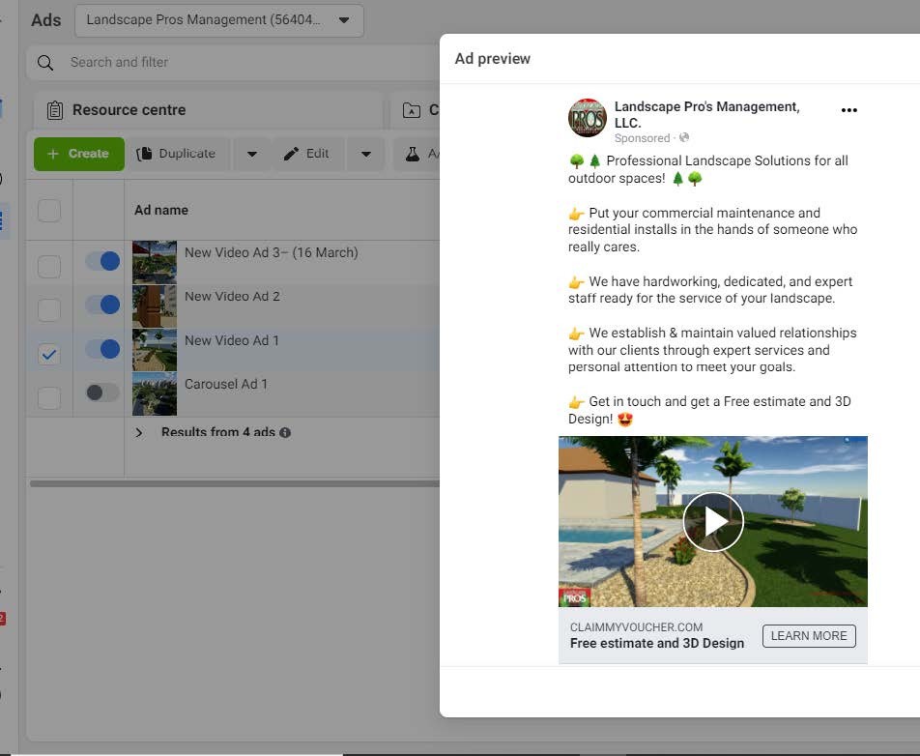
Task: Open the Landscape Pros Management account dropdown
Action: (x=219, y=20)
